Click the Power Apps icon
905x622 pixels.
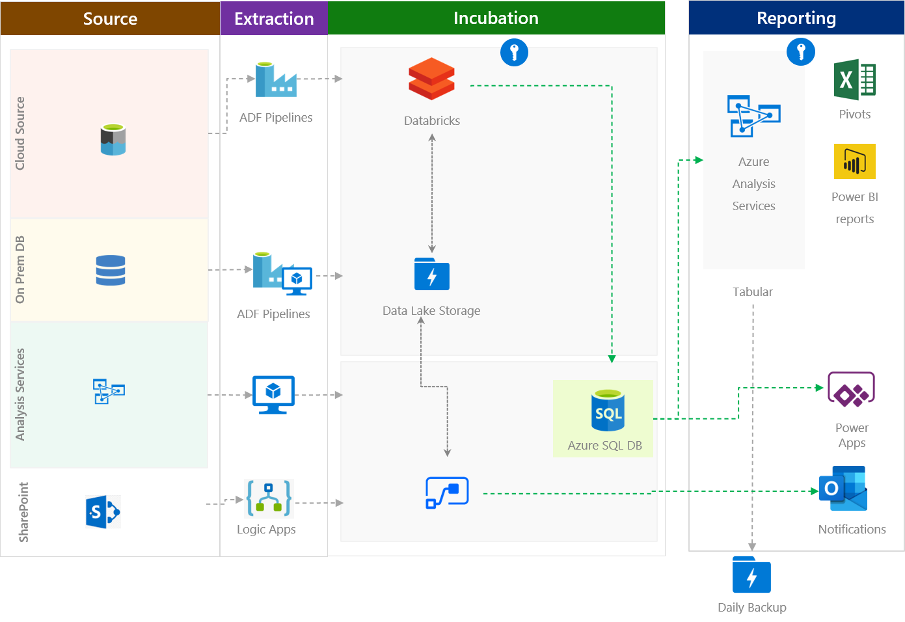point(851,389)
